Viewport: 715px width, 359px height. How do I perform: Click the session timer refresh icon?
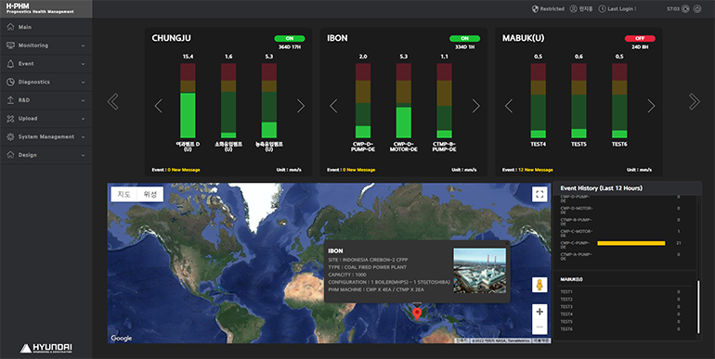[685, 8]
